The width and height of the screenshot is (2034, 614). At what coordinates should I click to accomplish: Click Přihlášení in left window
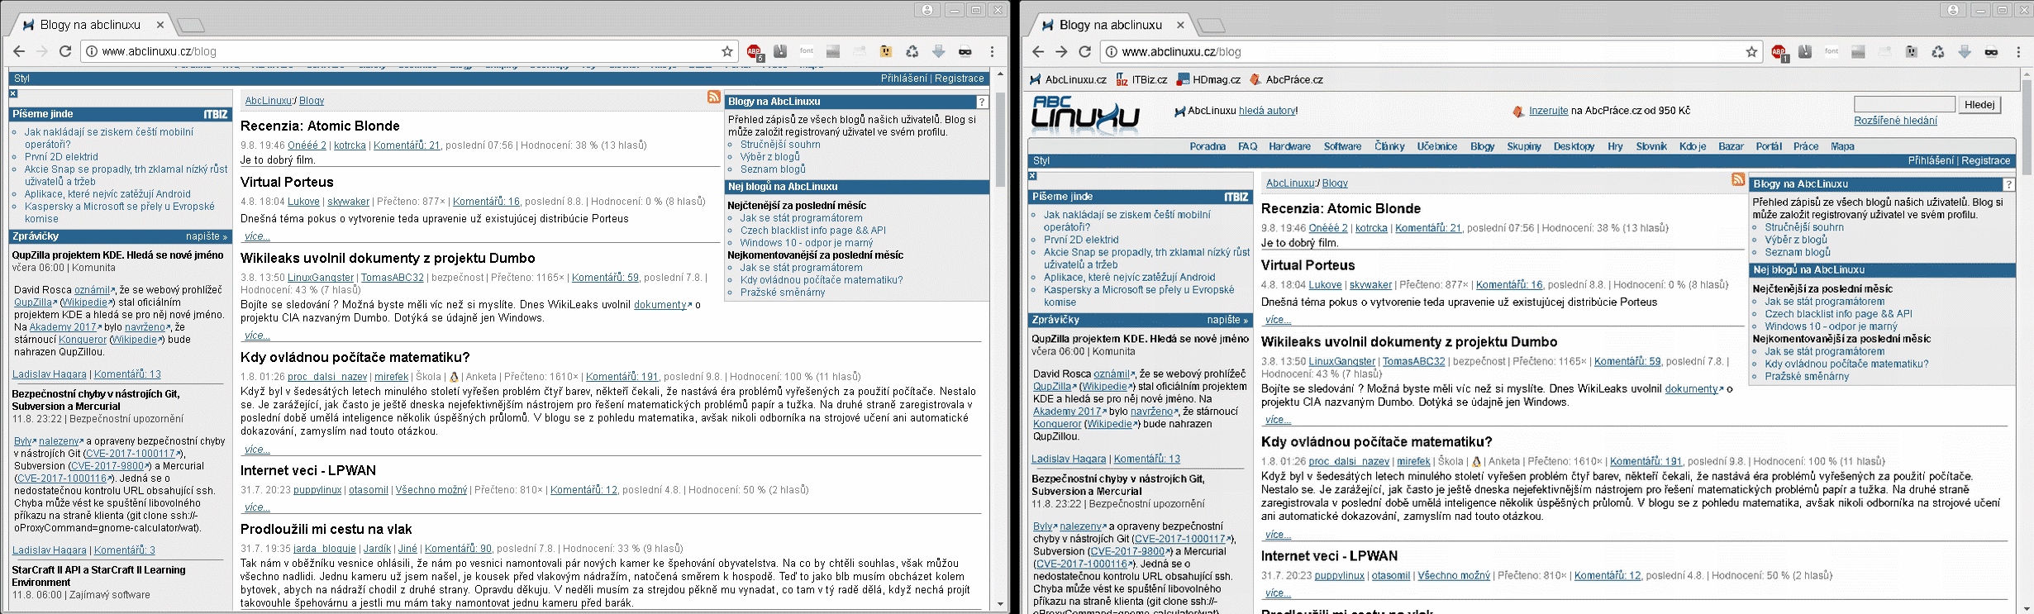click(x=903, y=79)
